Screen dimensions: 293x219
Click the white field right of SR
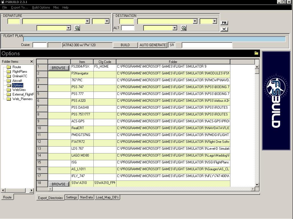pyautogui.click(x=207, y=45)
